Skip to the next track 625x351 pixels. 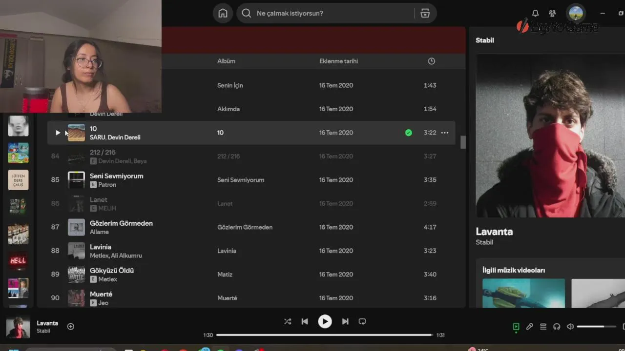tap(345, 321)
